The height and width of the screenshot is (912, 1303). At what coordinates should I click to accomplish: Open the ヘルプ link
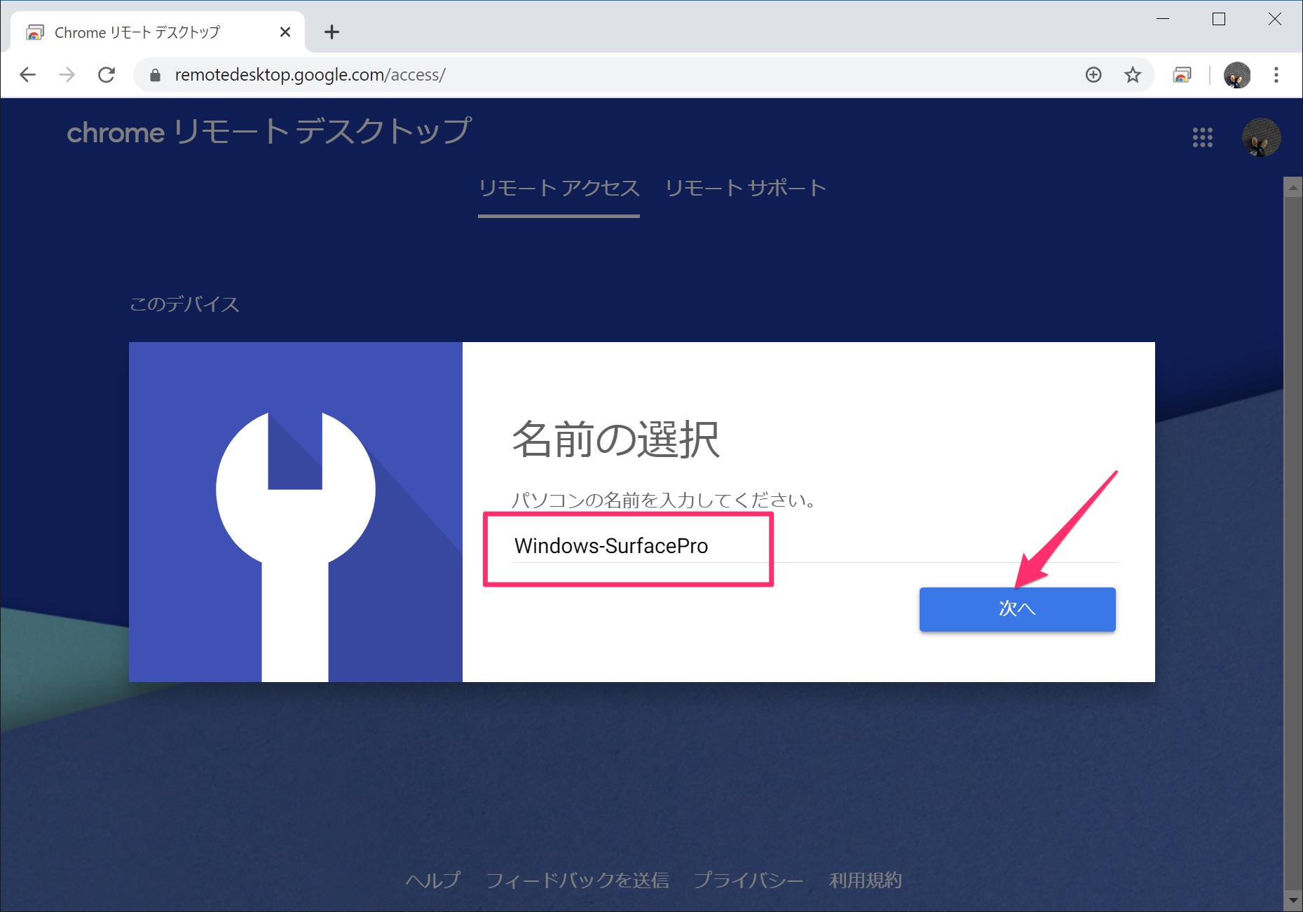click(x=432, y=880)
